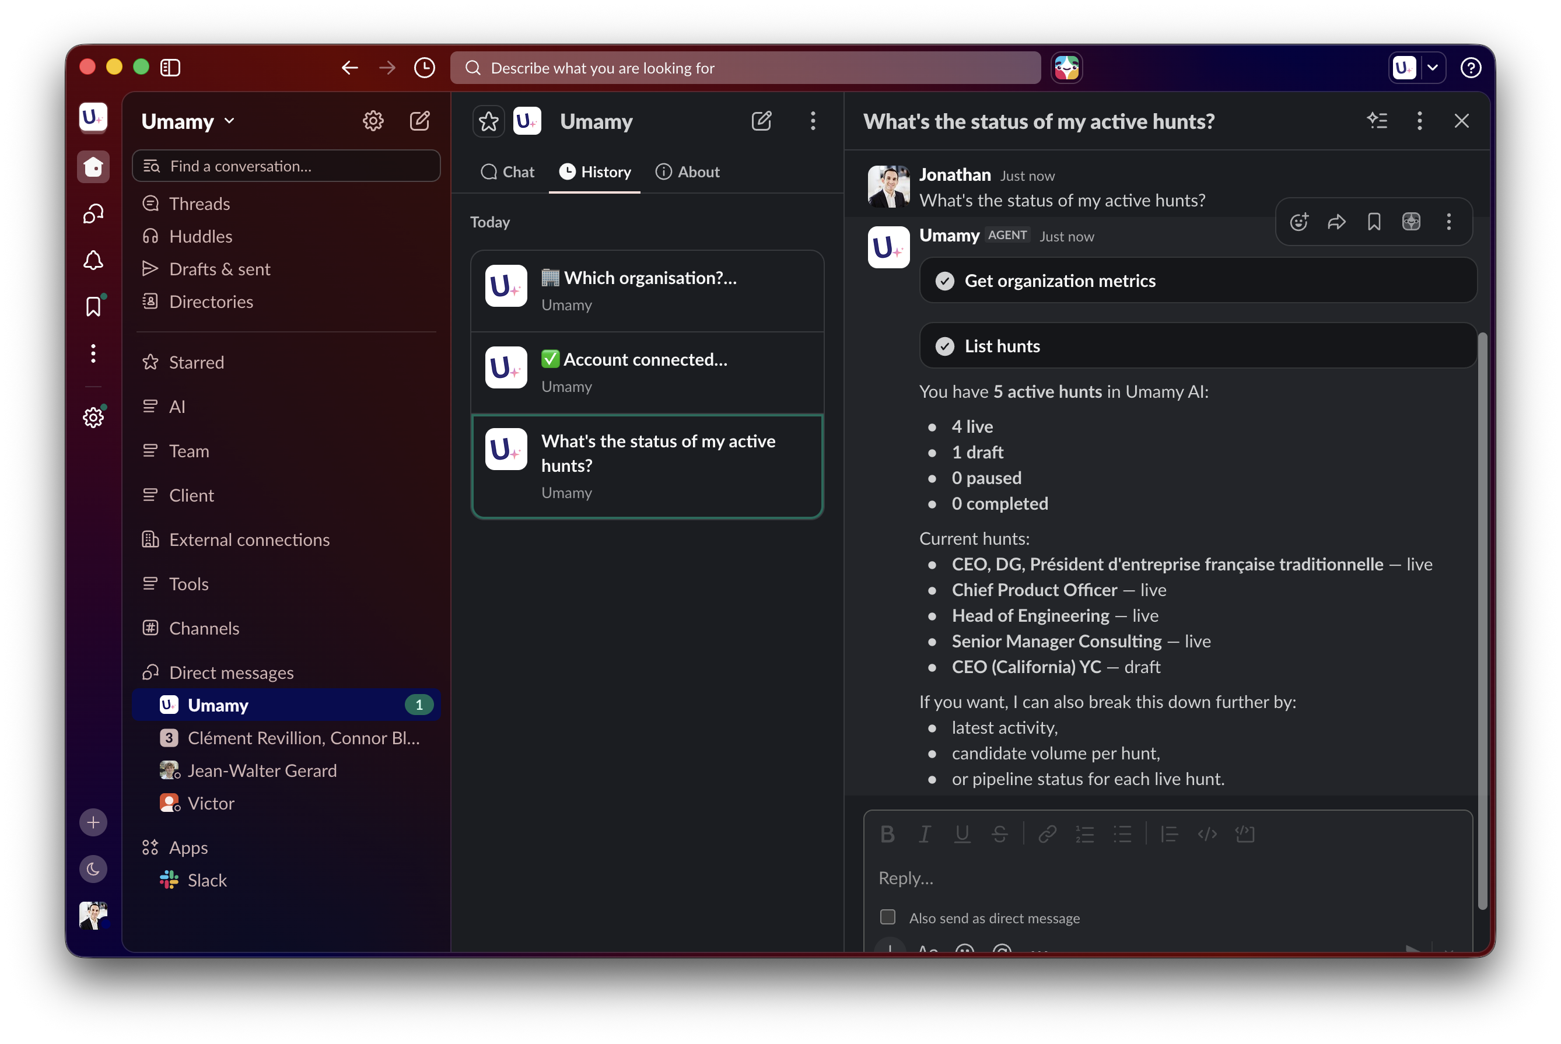Switch to the About tab
The height and width of the screenshot is (1044, 1561).
click(687, 172)
